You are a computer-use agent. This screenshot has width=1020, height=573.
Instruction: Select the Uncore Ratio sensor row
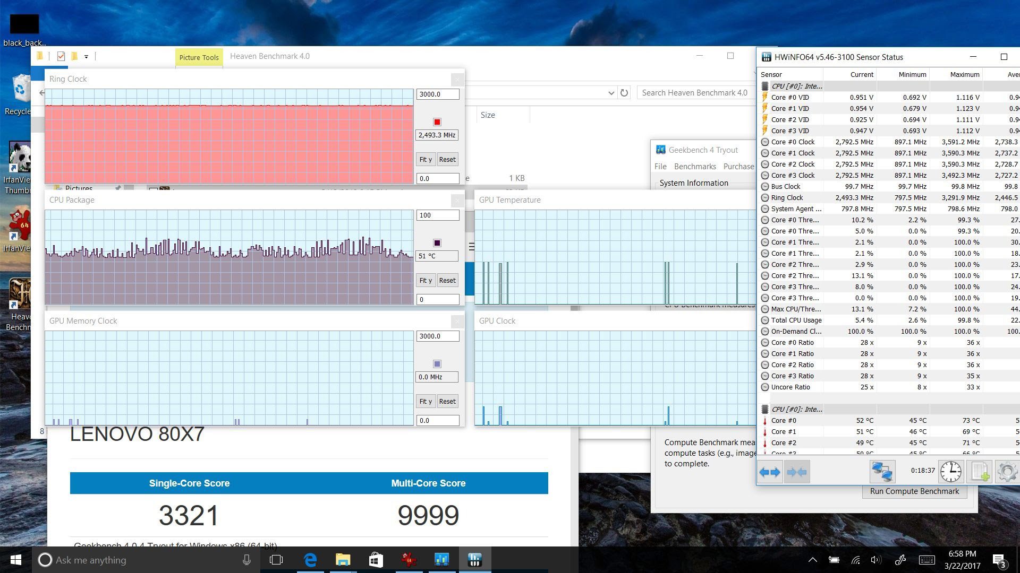point(889,387)
